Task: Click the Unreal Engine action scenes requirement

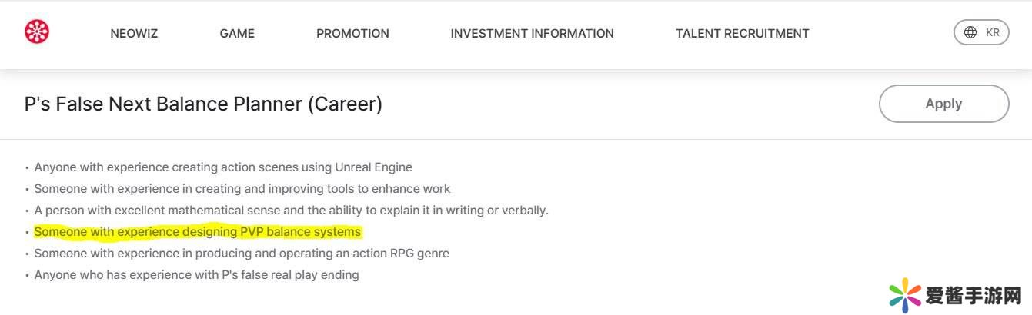Action: click(x=223, y=167)
